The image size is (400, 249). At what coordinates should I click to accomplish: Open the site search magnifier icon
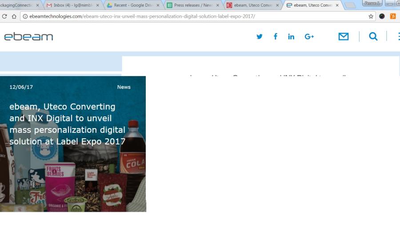point(373,36)
